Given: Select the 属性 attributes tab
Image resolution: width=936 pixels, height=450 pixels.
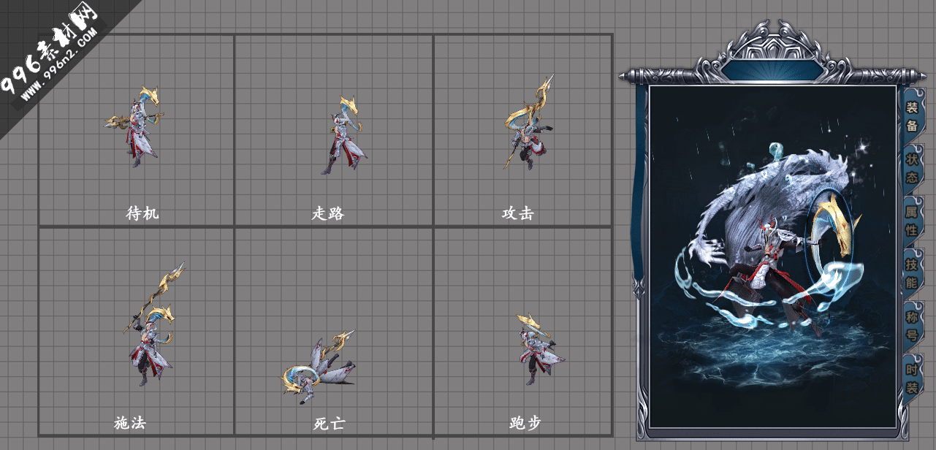Looking at the screenshot, I should point(912,221).
